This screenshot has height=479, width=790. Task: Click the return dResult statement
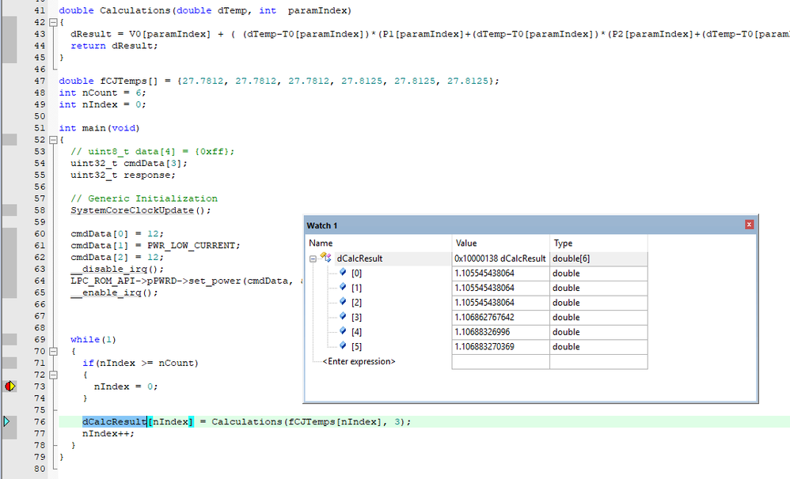coord(114,46)
